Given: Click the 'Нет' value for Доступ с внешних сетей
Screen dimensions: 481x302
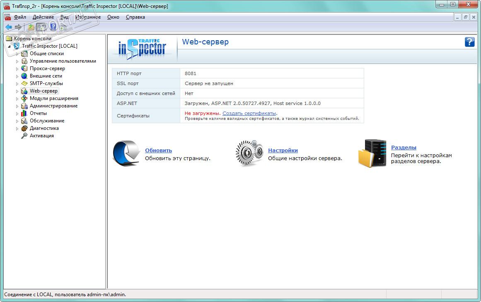Looking at the screenshot, I should [x=189, y=93].
